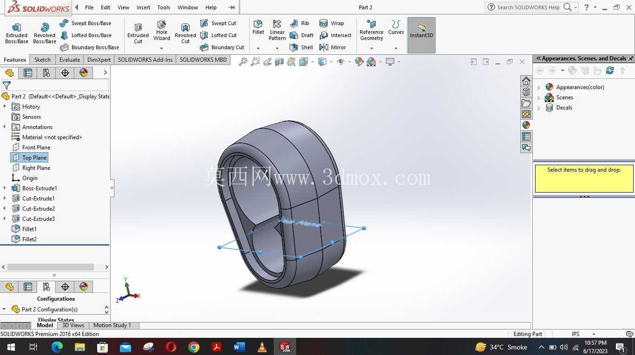The height and width of the screenshot is (355, 635).
Task: Open the Appearances task pane tab icon
Action: tap(526, 125)
